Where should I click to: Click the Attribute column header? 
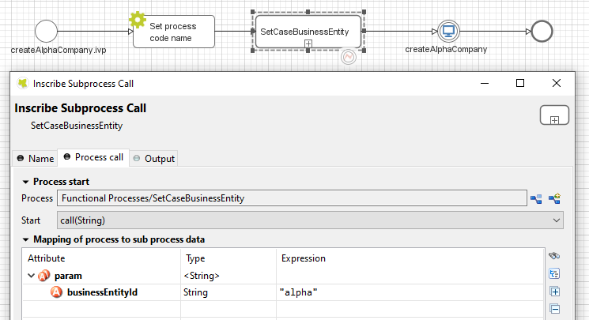coord(101,258)
